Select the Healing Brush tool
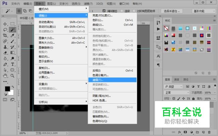 coord(5,41)
